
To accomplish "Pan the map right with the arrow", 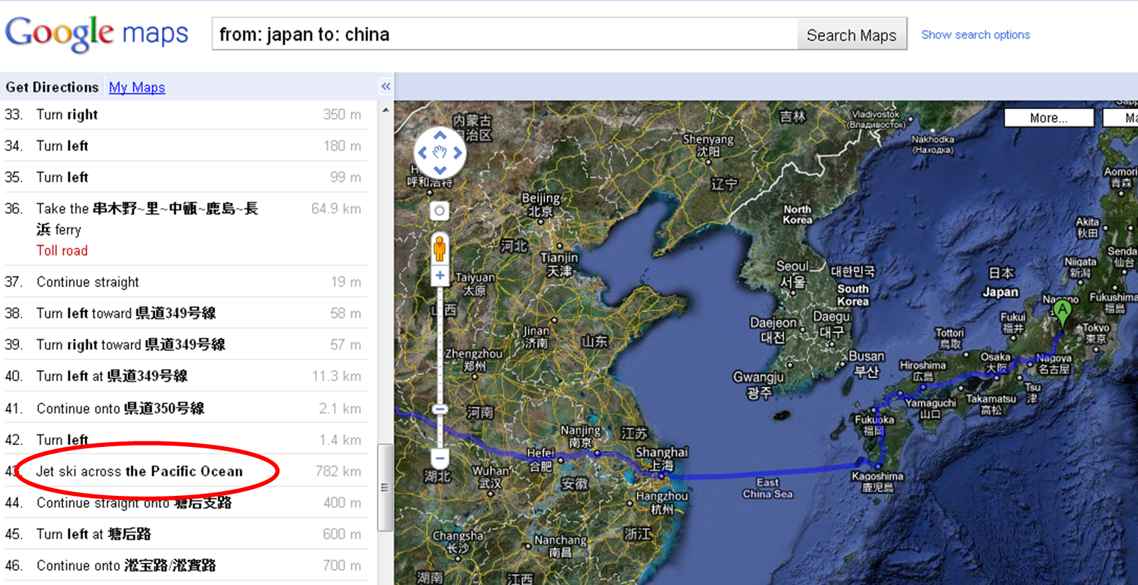I will coord(457,153).
